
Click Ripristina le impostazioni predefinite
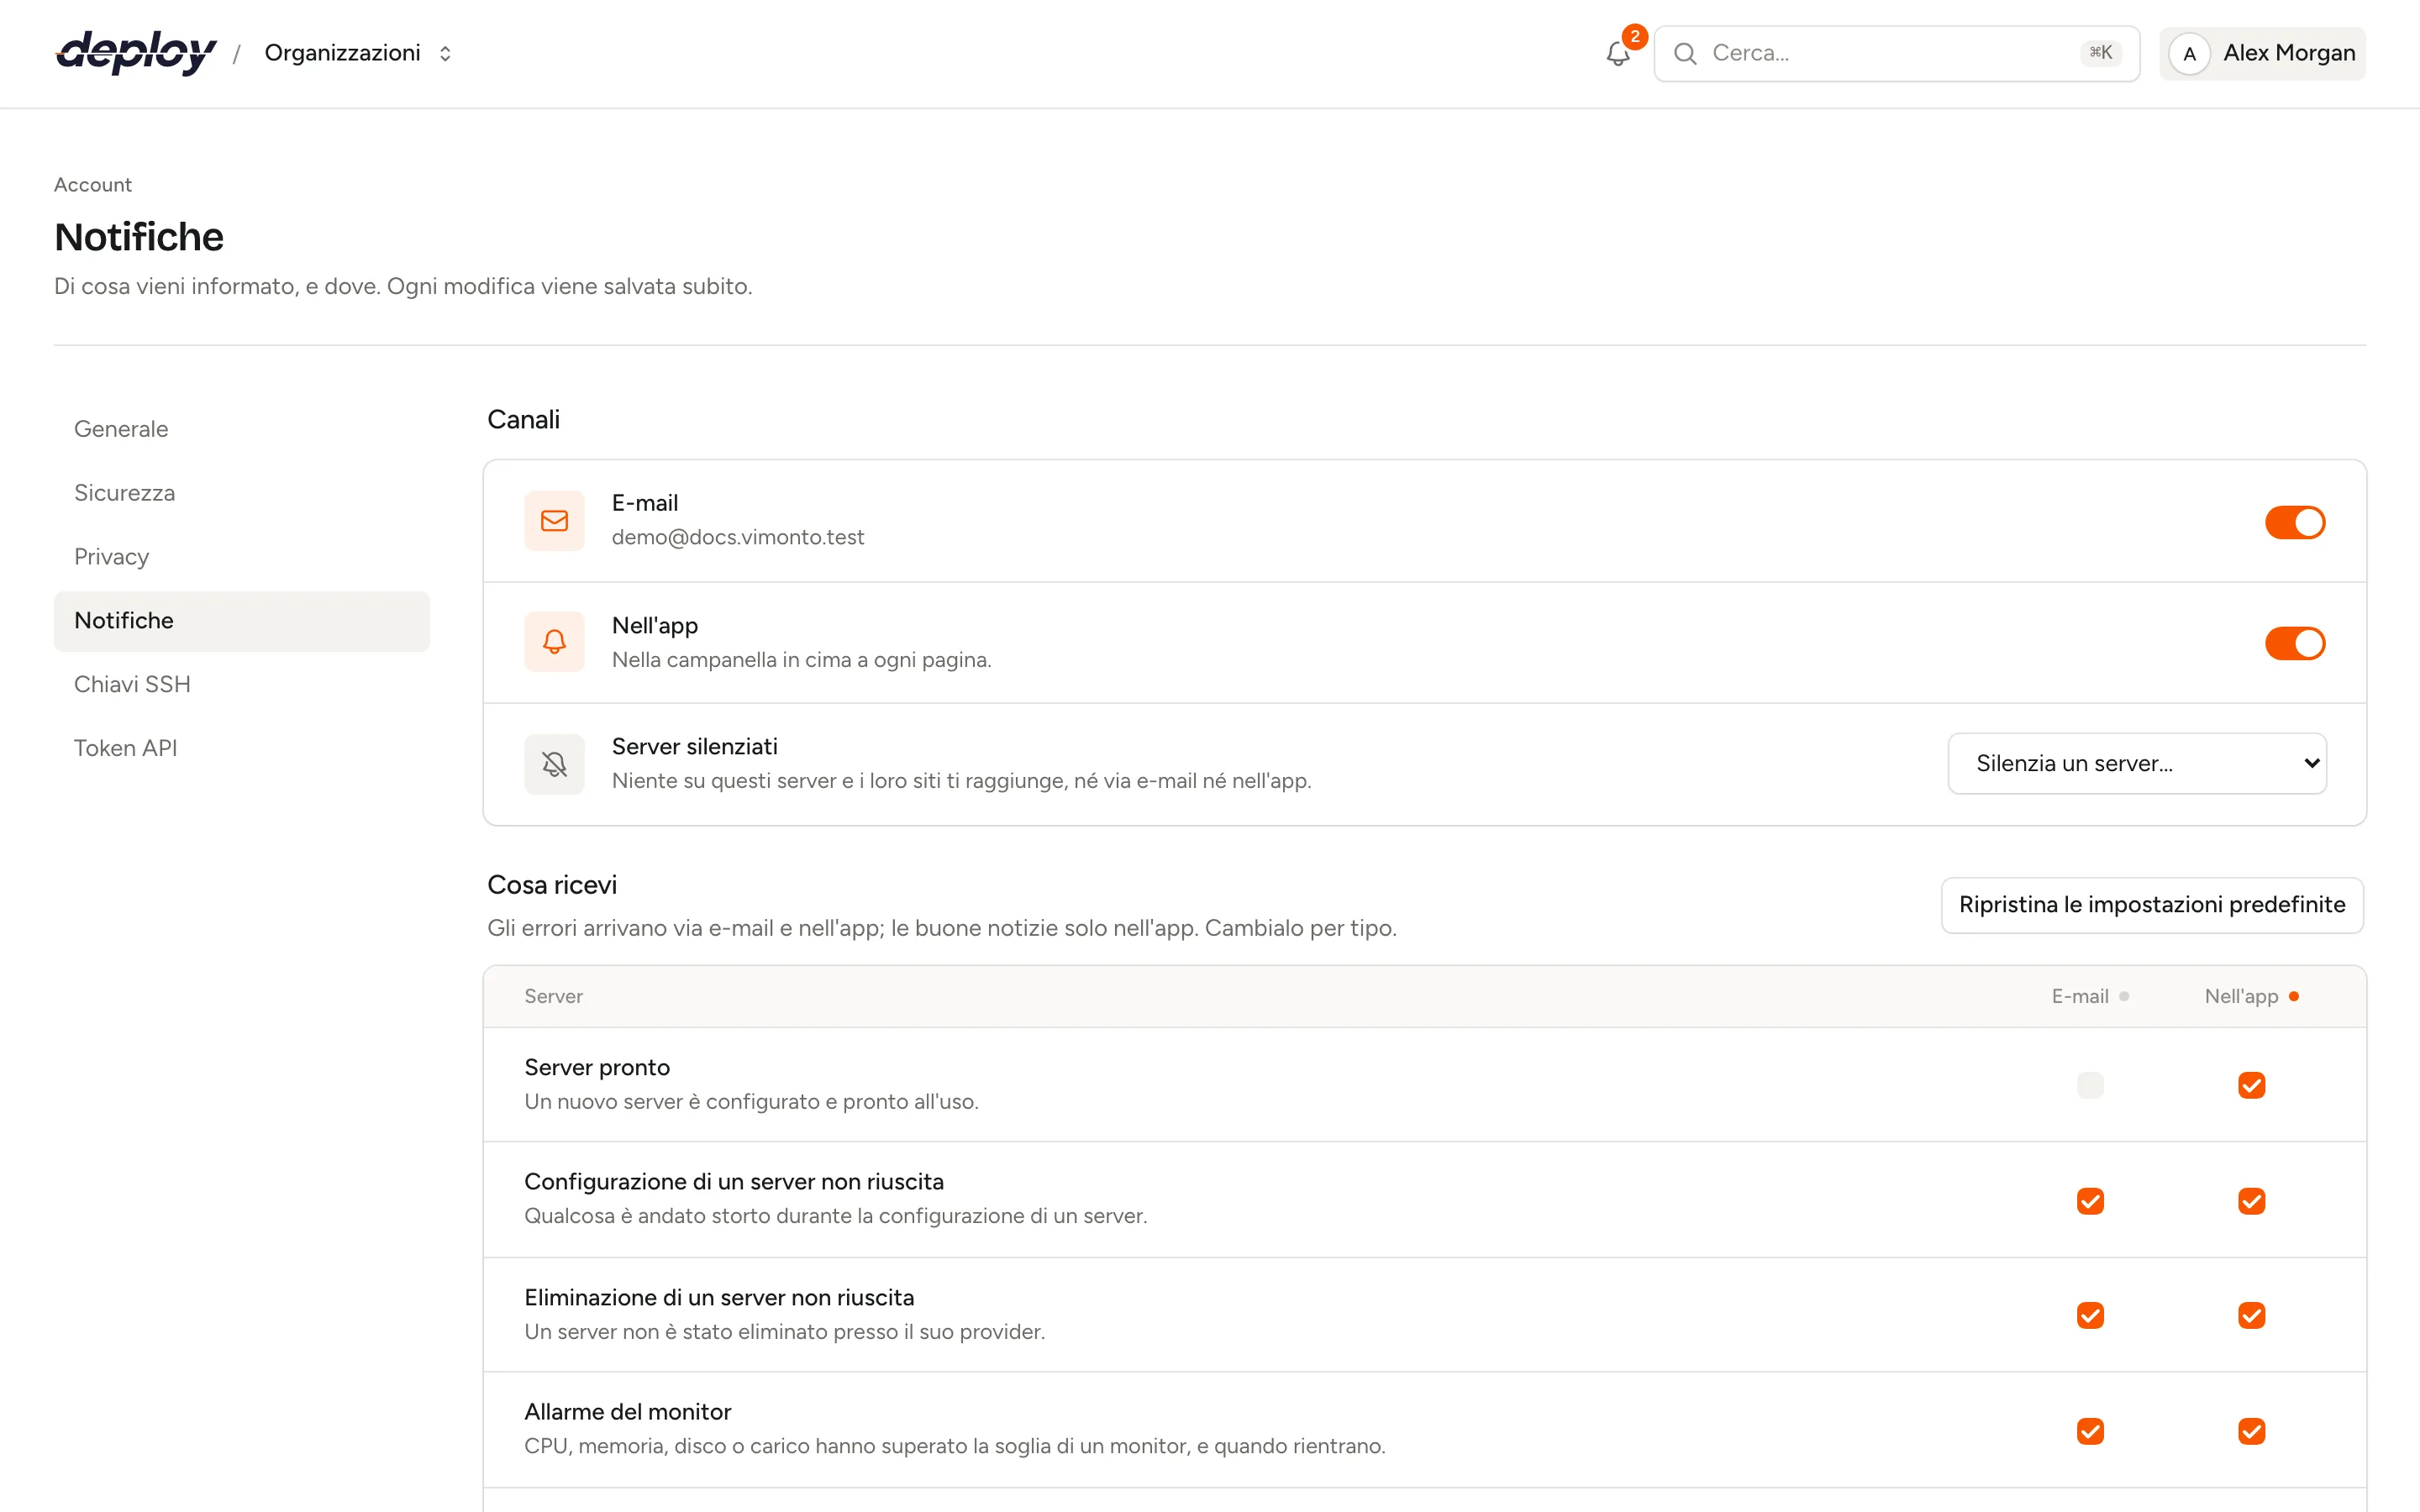[2152, 905]
